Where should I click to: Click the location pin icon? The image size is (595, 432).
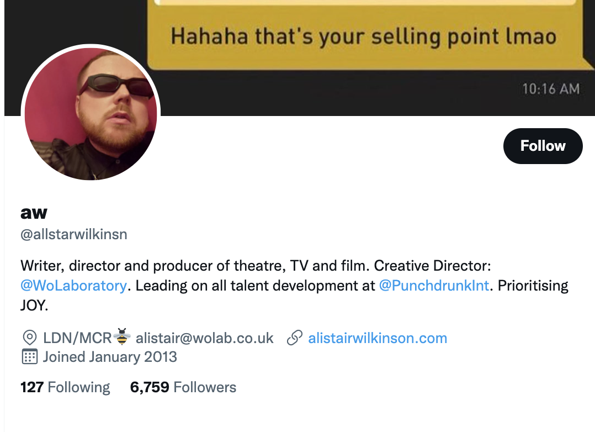(29, 338)
